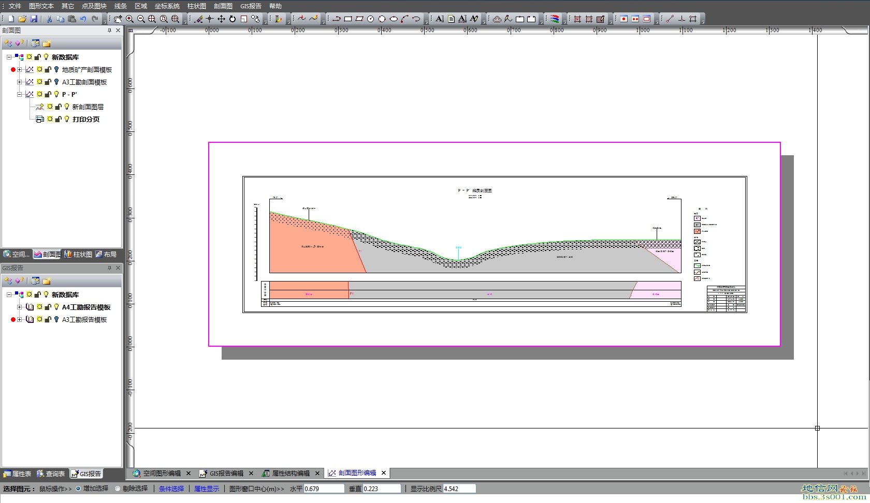Screen dimensions: 870x503
Task: Toggle visibility bulb of 打印分页
Action: click(67, 119)
